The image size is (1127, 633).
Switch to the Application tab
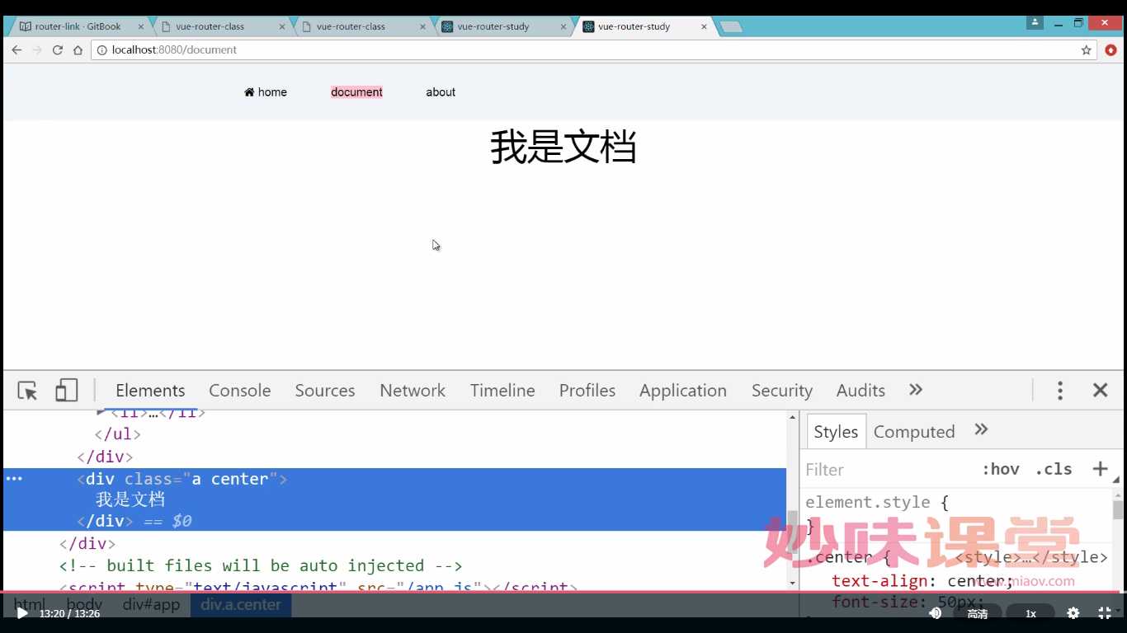coord(683,391)
